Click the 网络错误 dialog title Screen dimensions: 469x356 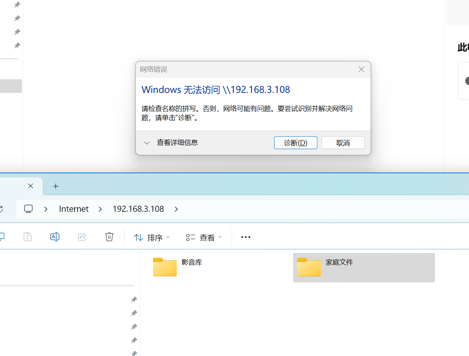point(154,69)
